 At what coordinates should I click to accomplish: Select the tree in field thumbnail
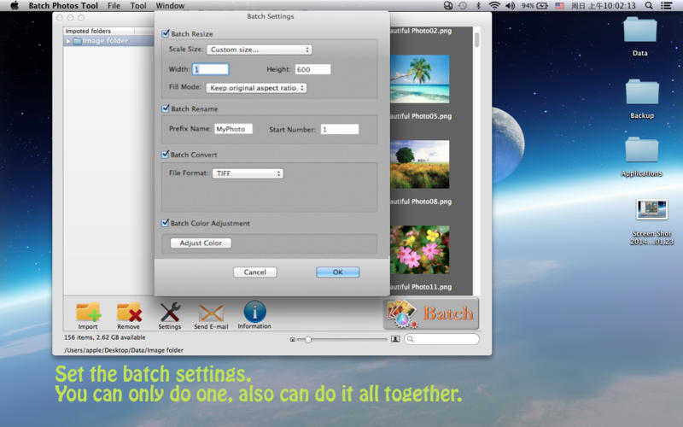[x=420, y=164]
